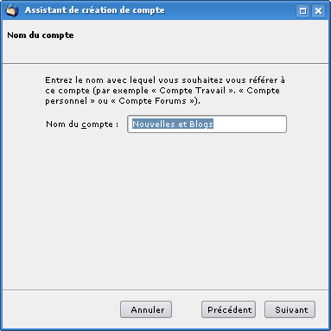This screenshot has height=331, width=331.
Task: Click the title text Assistant de création de compte
Action: pyautogui.click(x=95, y=10)
